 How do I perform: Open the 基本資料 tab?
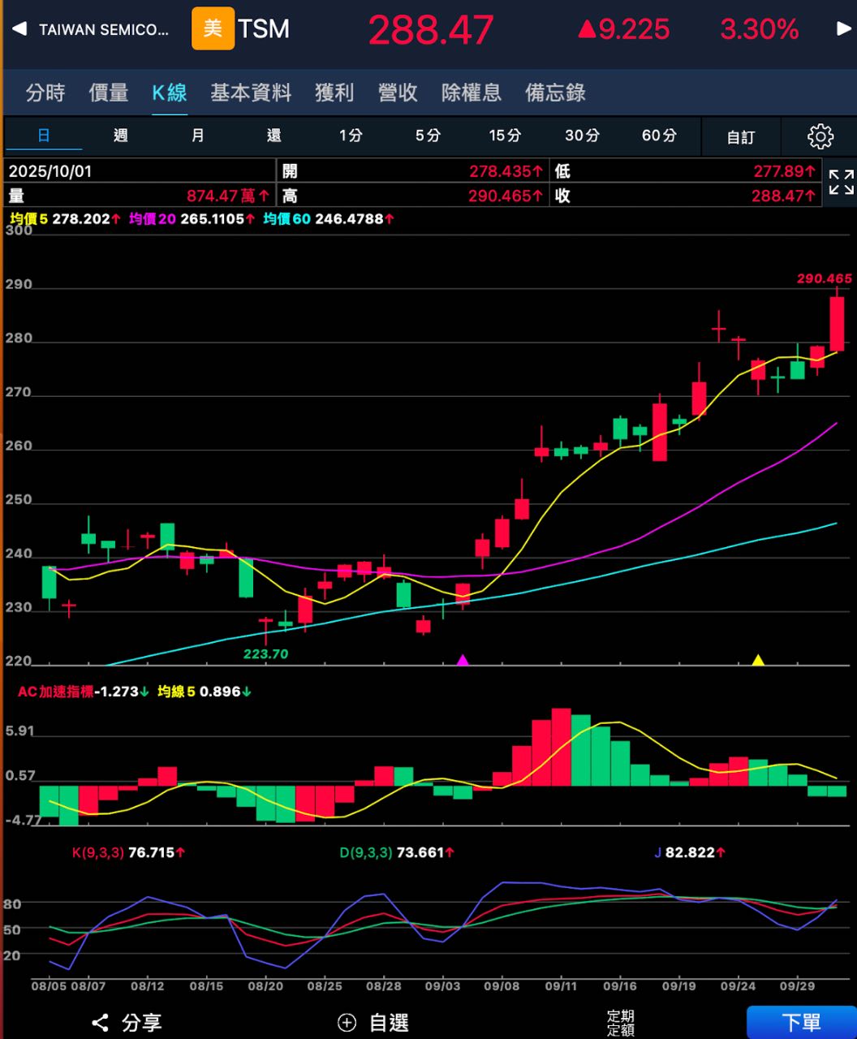(x=251, y=93)
